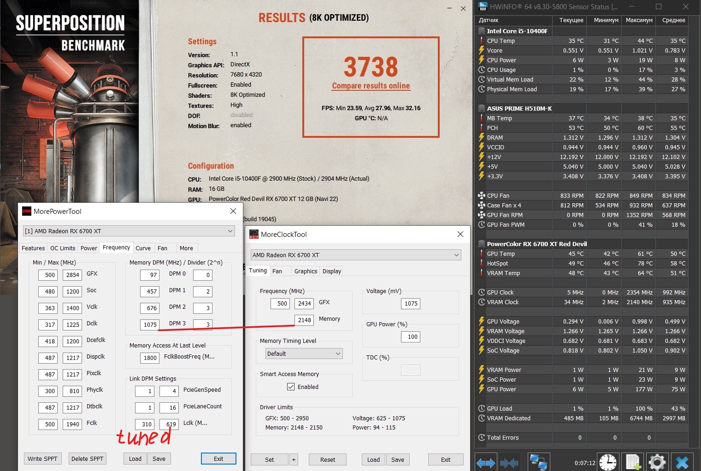
Task: Apply settings with the Set button
Action: [x=270, y=459]
